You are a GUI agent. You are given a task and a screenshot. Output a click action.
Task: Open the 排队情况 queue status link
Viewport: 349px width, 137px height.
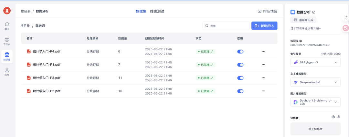click(x=267, y=11)
